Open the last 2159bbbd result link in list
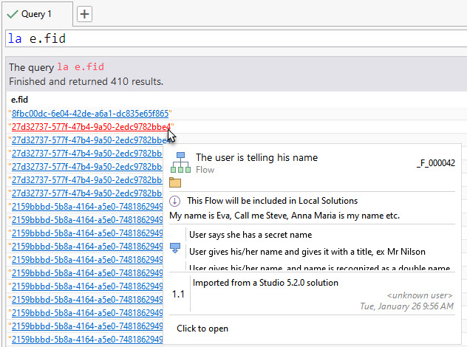Viewport: 467px width, 347px height. point(86,340)
